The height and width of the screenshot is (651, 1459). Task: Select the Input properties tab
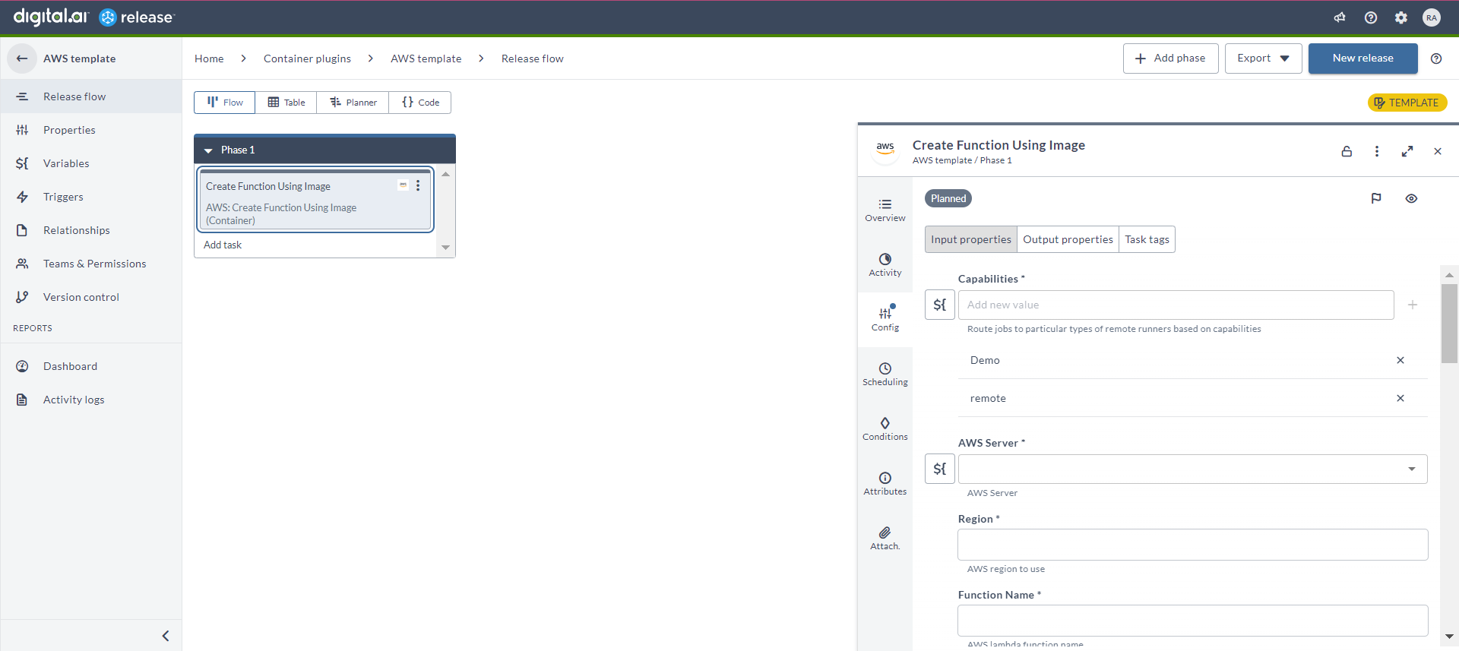coord(971,239)
